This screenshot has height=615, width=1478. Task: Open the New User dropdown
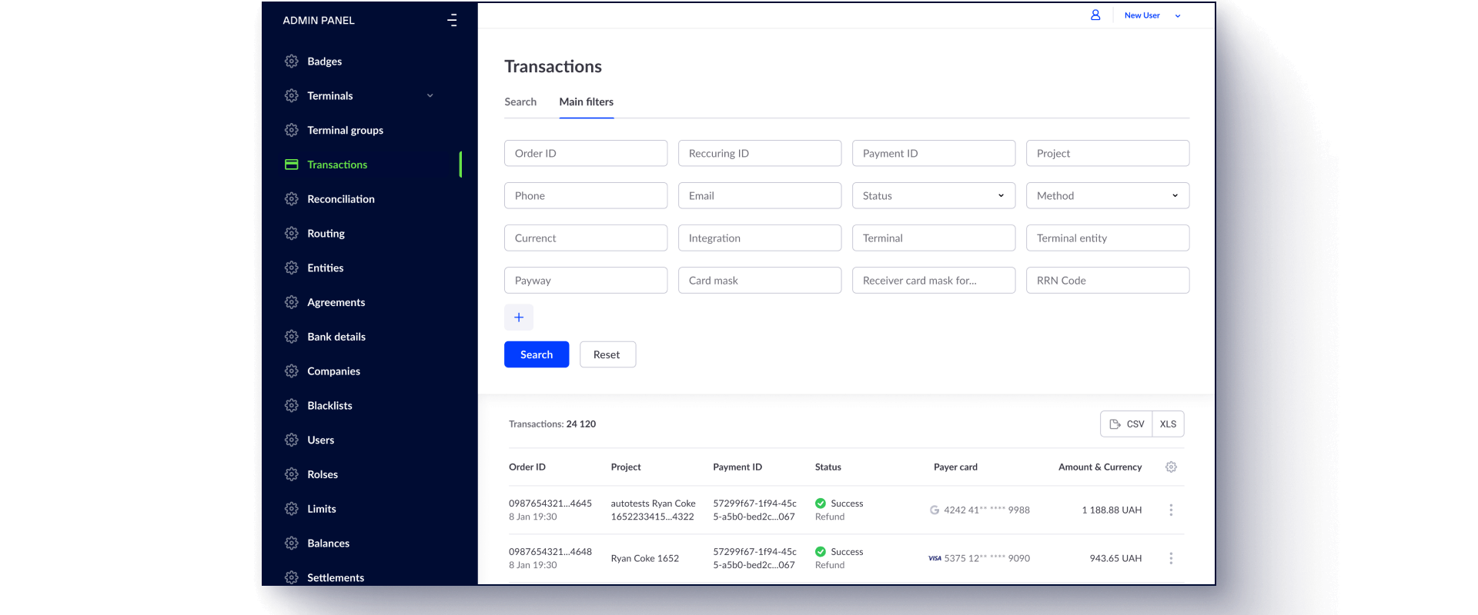(1152, 15)
